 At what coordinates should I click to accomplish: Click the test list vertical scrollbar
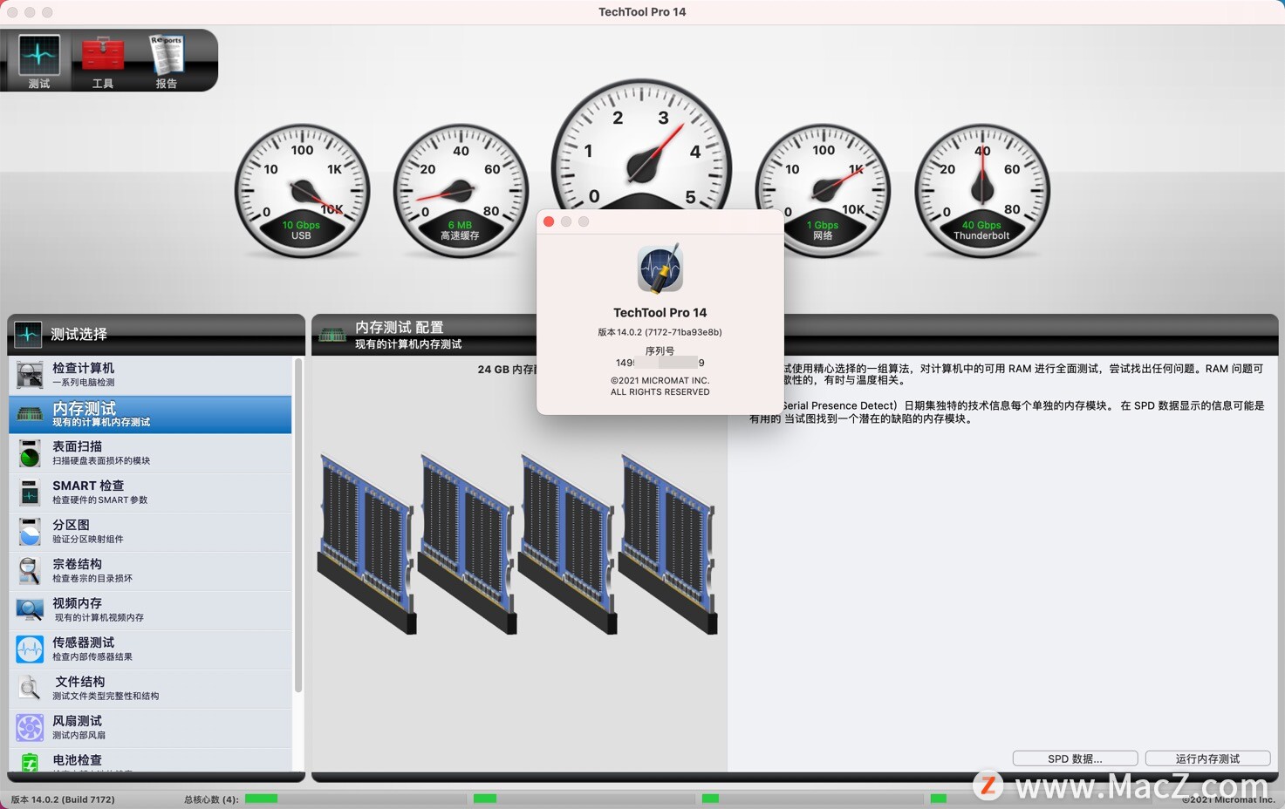tap(298, 526)
